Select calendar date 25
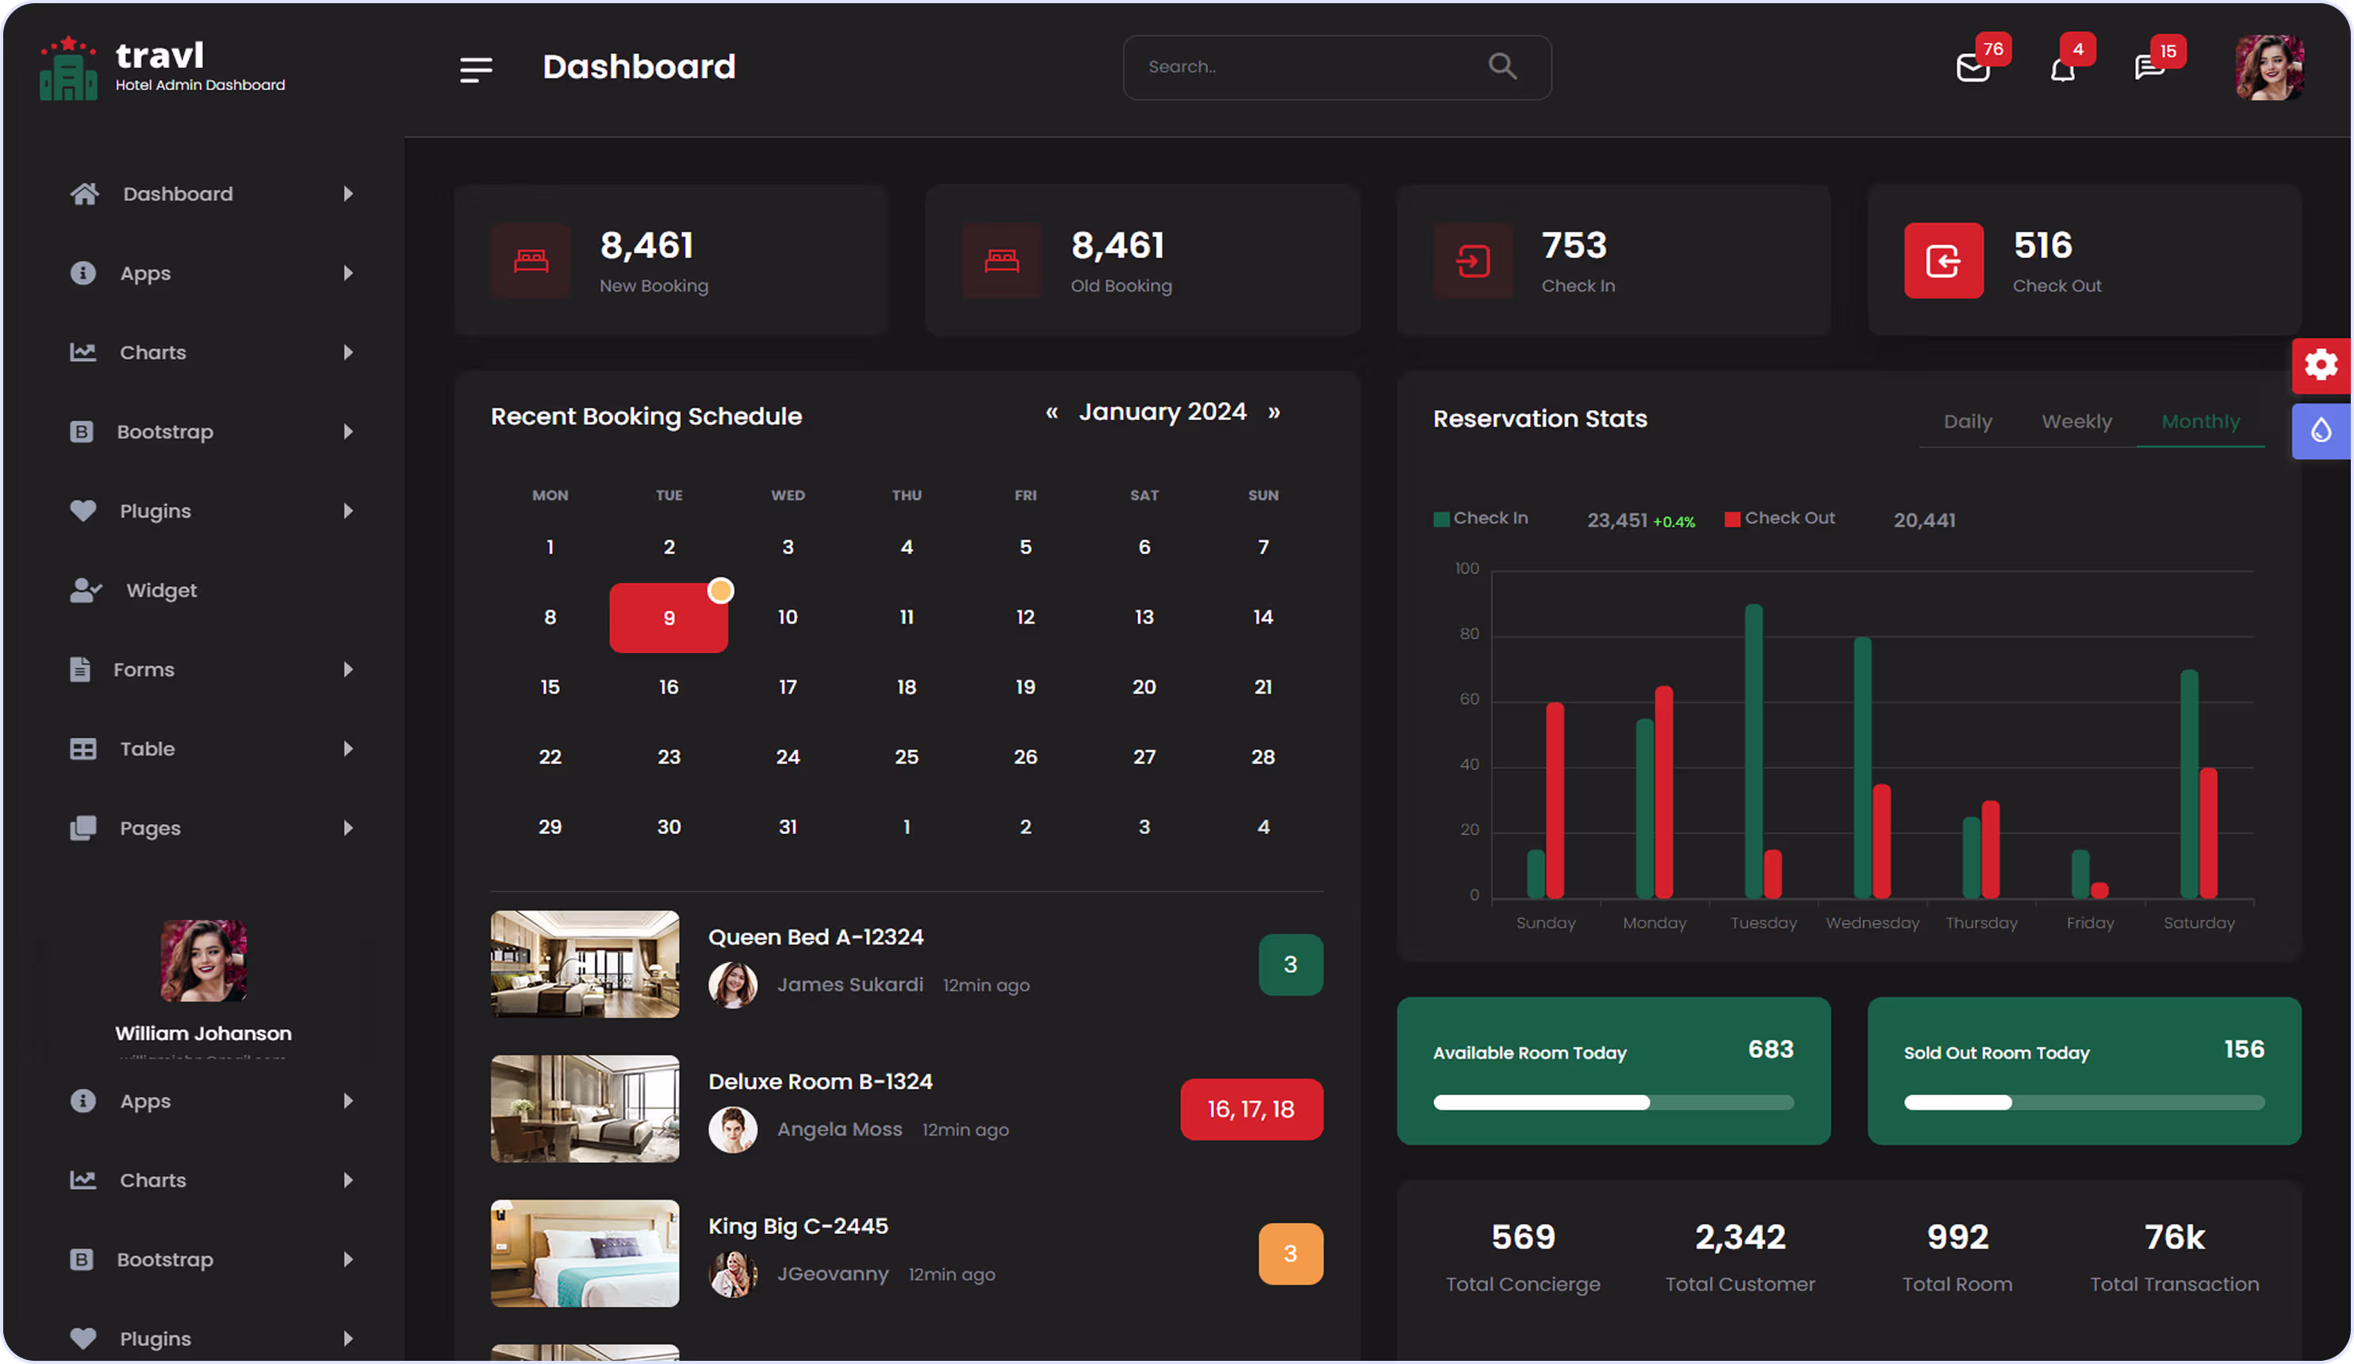 pos(906,757)
